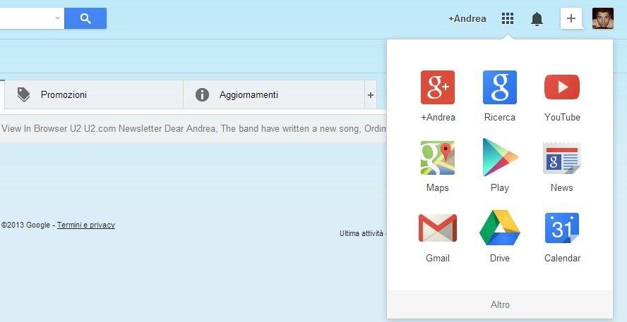Switch to Aggiornamenti tab

click(249, 94)
